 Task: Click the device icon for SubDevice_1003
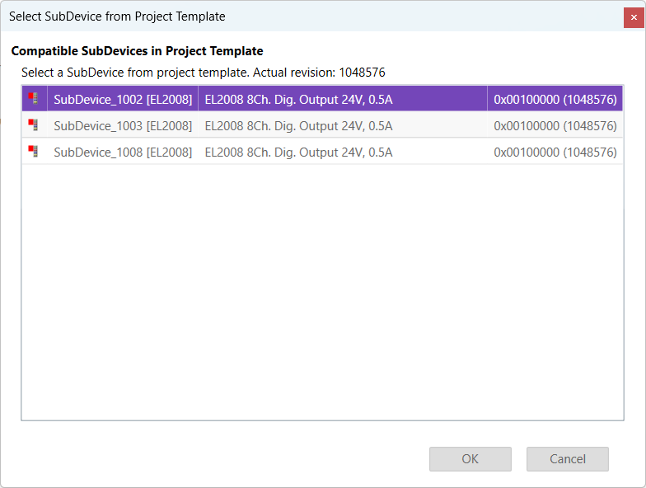(x=34, y=125)
